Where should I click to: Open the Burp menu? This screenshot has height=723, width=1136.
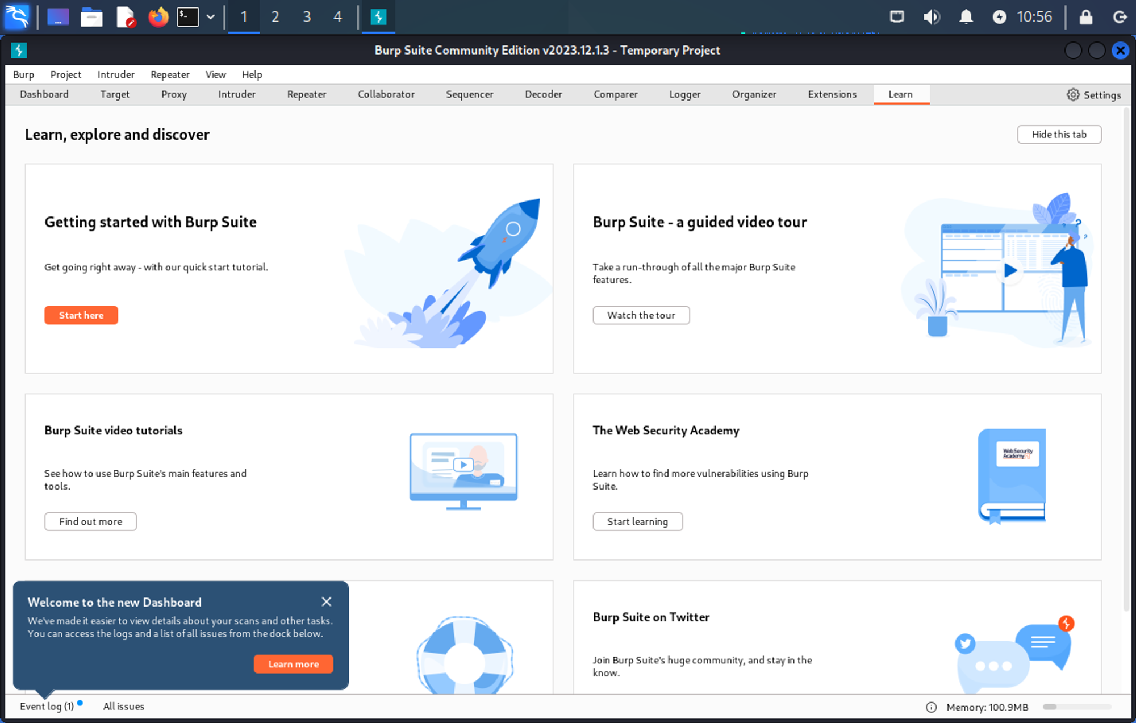point(24,75)
